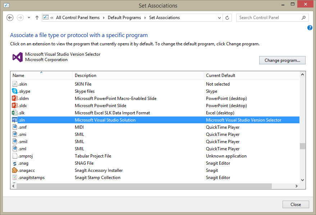Select the .skin file icon
Screen dimensions: 316x215
click(x=15, y=84)
